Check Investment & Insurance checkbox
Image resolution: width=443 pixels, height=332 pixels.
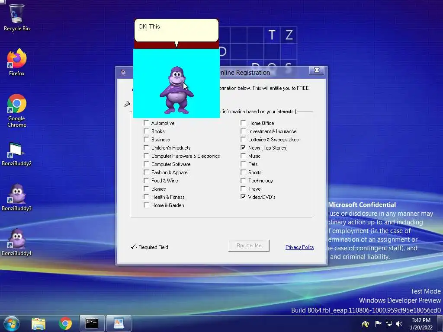[243, 131]
